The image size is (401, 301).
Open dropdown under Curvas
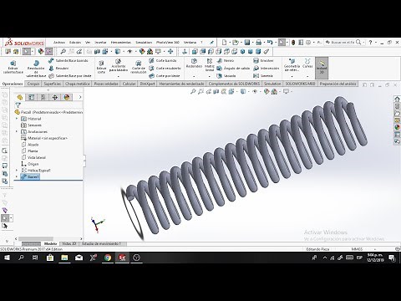point(307,76)
